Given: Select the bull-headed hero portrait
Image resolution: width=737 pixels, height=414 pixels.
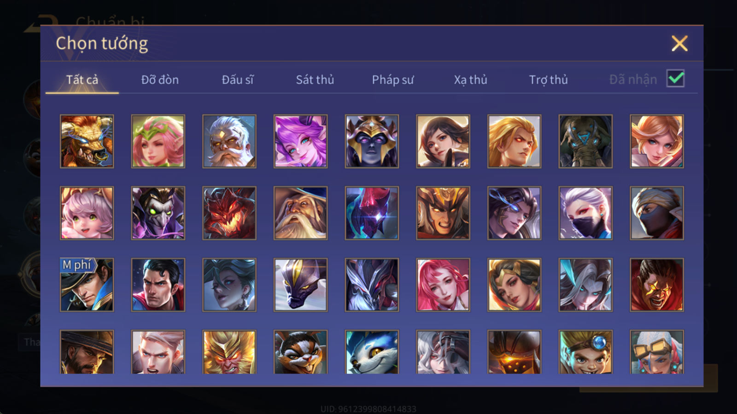Looking at the screenshot, I should coord(87,141).
